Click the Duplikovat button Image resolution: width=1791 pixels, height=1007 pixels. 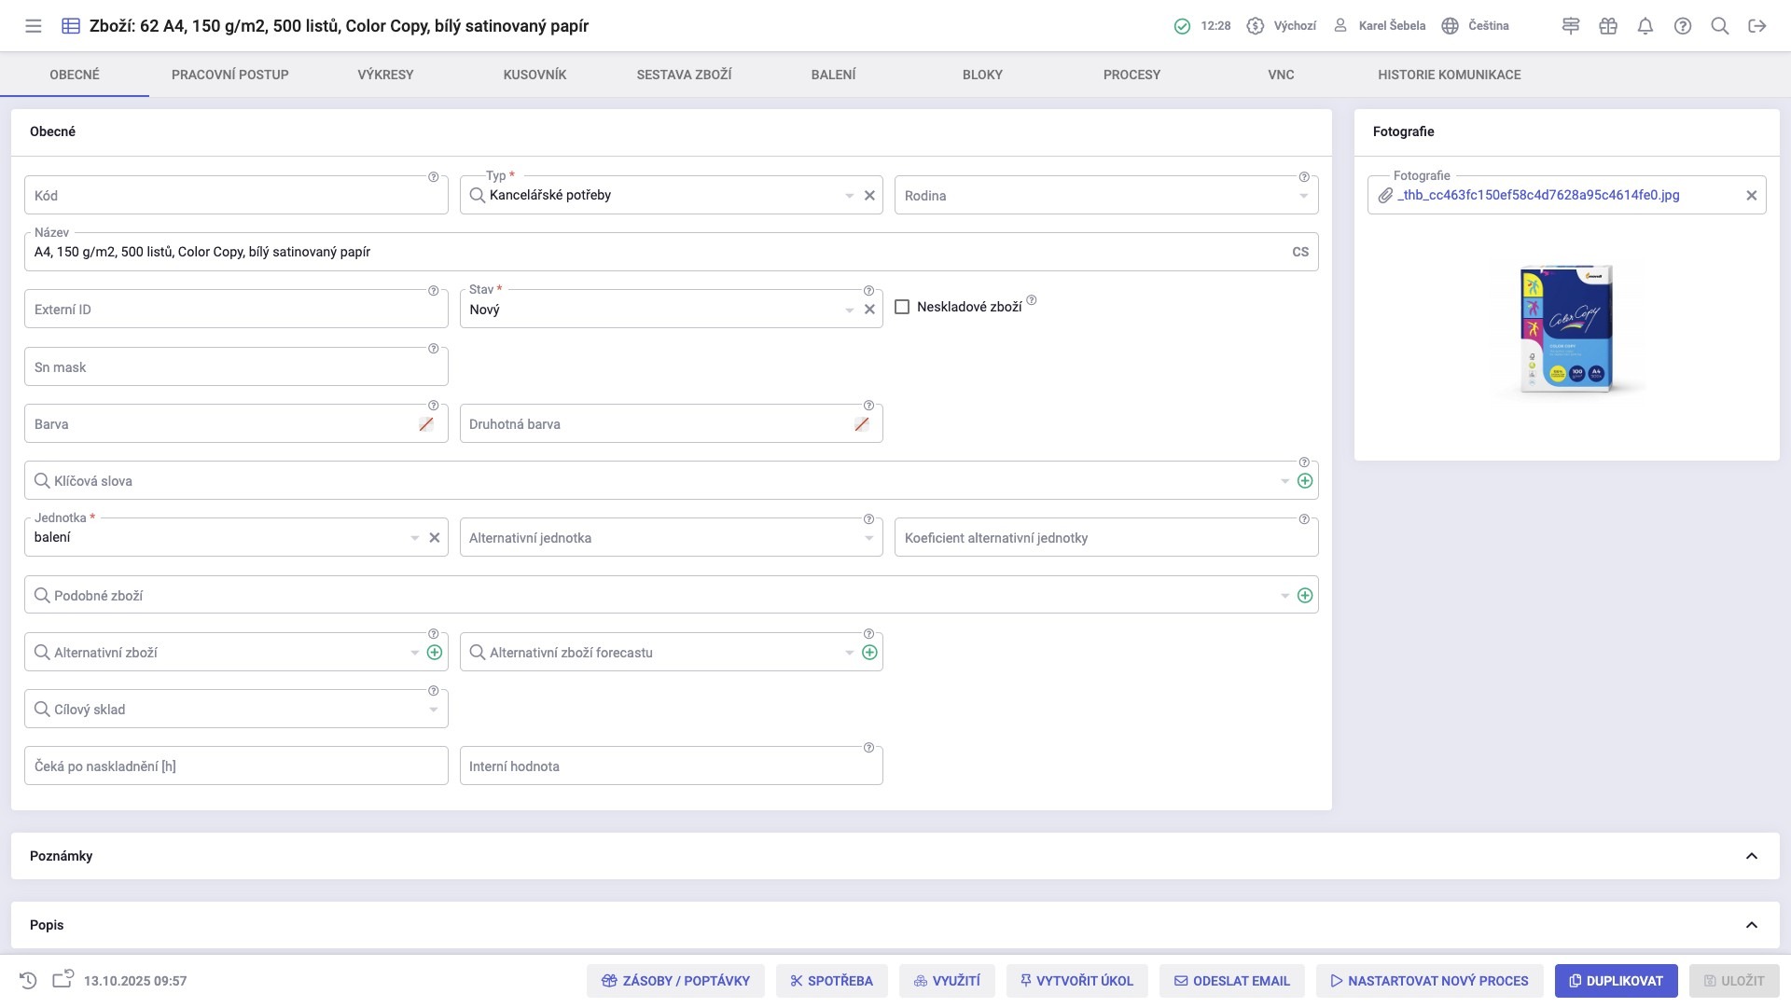[x=1616, y=981]
